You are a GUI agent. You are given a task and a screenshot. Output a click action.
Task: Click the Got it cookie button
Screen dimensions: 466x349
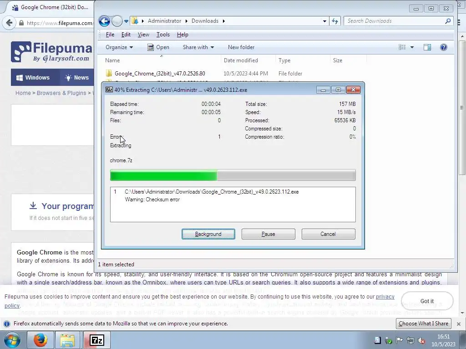427,301
